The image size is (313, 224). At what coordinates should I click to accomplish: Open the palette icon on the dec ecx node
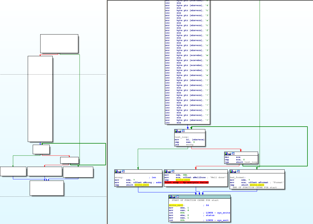coord(226,153)
